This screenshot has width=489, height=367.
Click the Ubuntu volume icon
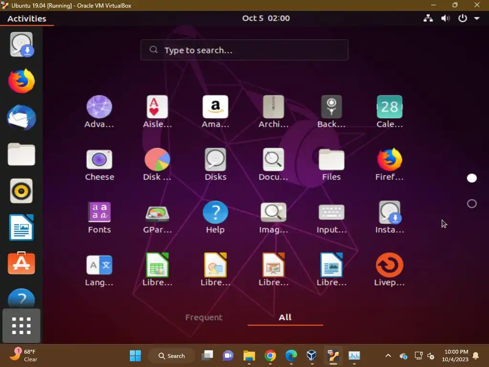446,19
